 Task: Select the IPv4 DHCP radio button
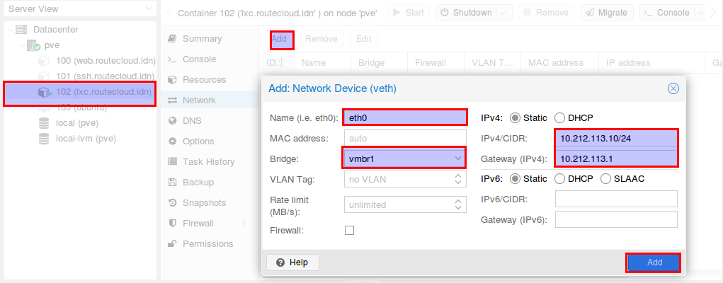[x=559, y=118]
